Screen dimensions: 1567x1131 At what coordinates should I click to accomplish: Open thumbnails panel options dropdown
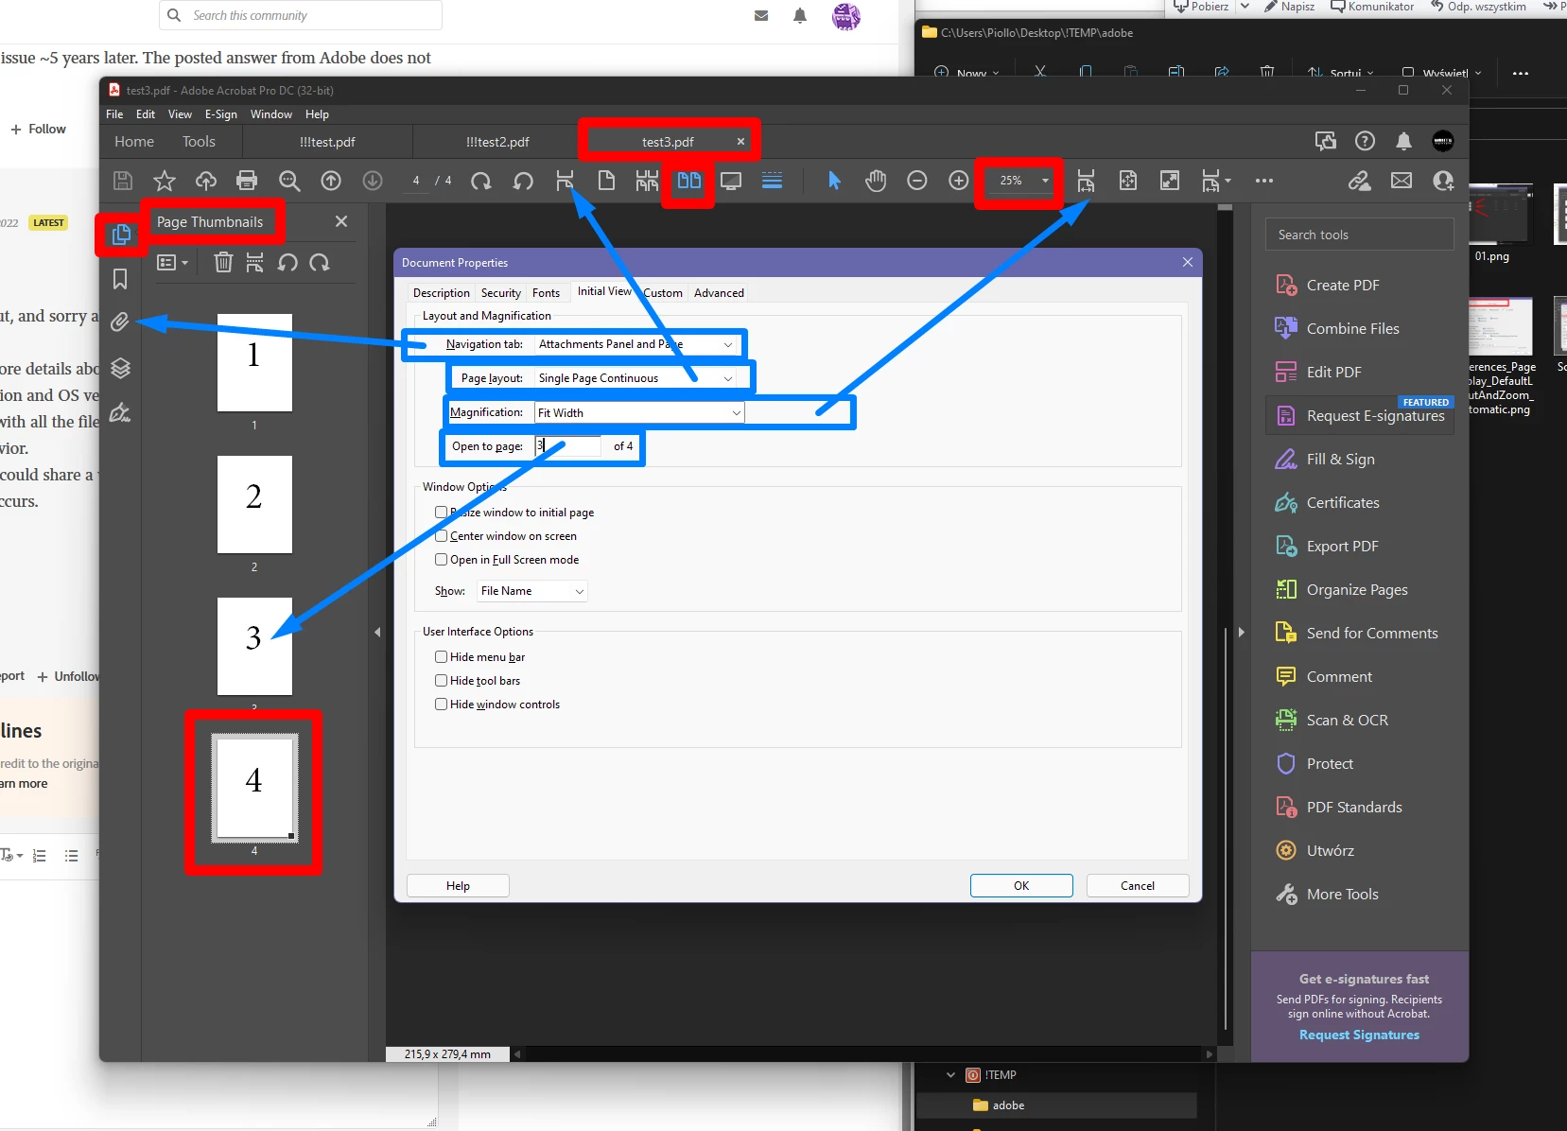(172, 262)
